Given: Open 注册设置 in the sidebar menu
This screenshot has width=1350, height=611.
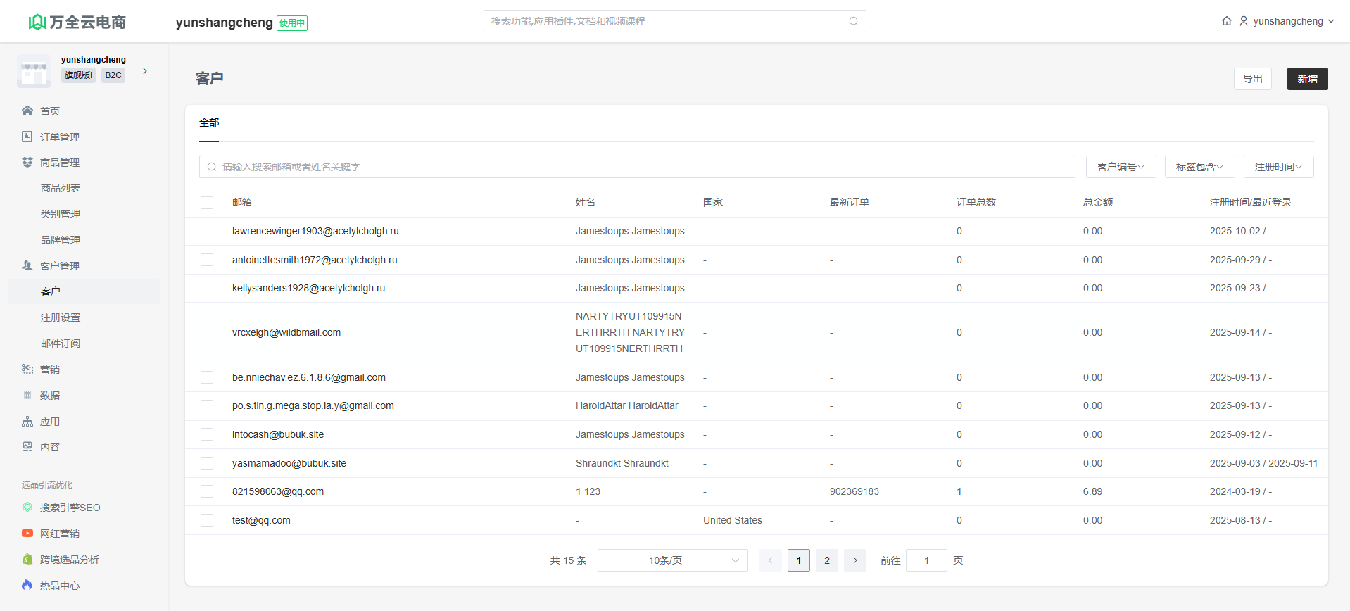Looking at the screenshot, I should click(61, 317).
